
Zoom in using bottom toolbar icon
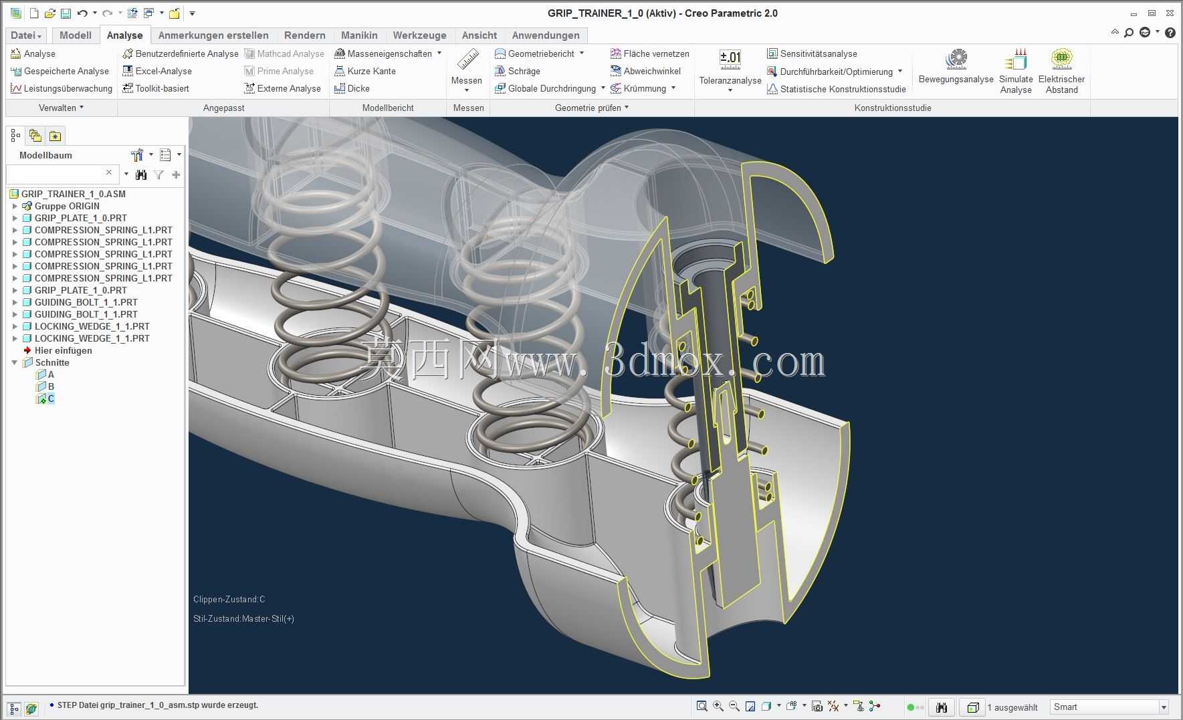[x=718, y=707]
